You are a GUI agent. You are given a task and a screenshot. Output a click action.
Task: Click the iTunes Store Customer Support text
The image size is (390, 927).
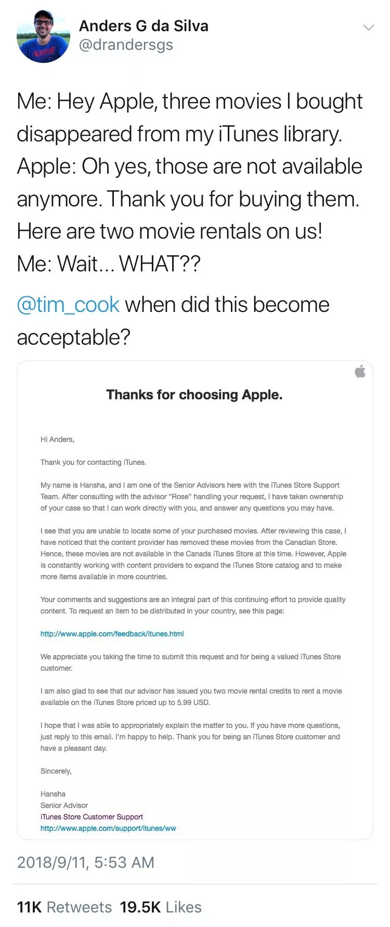(92, 817)
